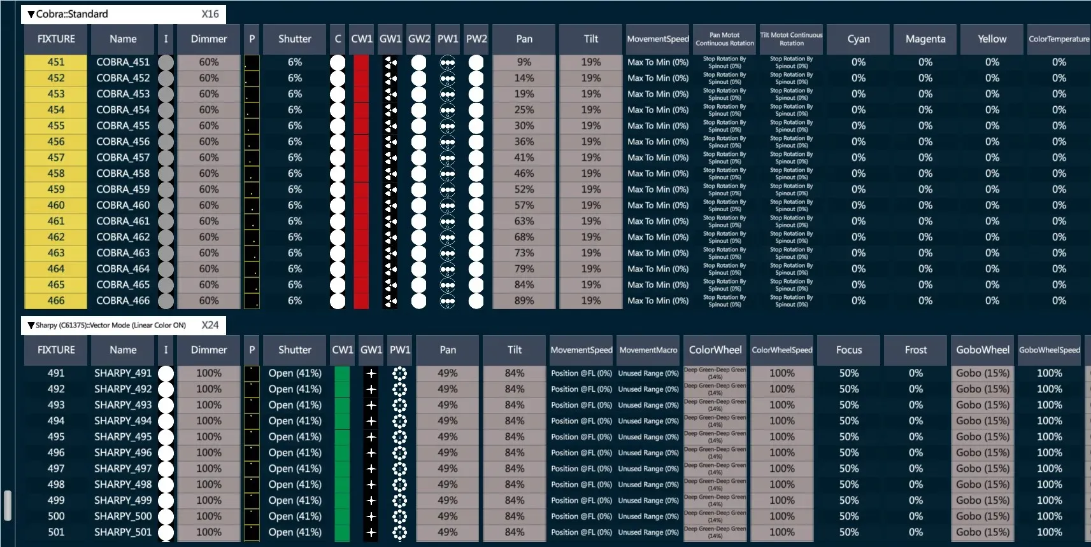Select fixture ID 451 cell
1091x547 pixels.
[56, 62]
